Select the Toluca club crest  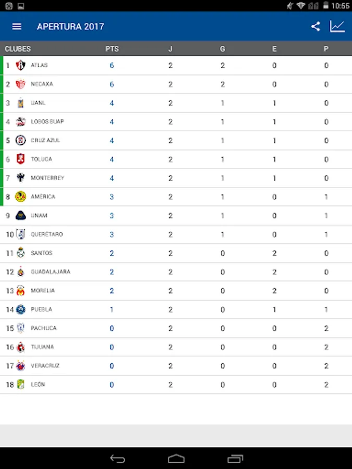pyautogui.click(x=21, y=159)
